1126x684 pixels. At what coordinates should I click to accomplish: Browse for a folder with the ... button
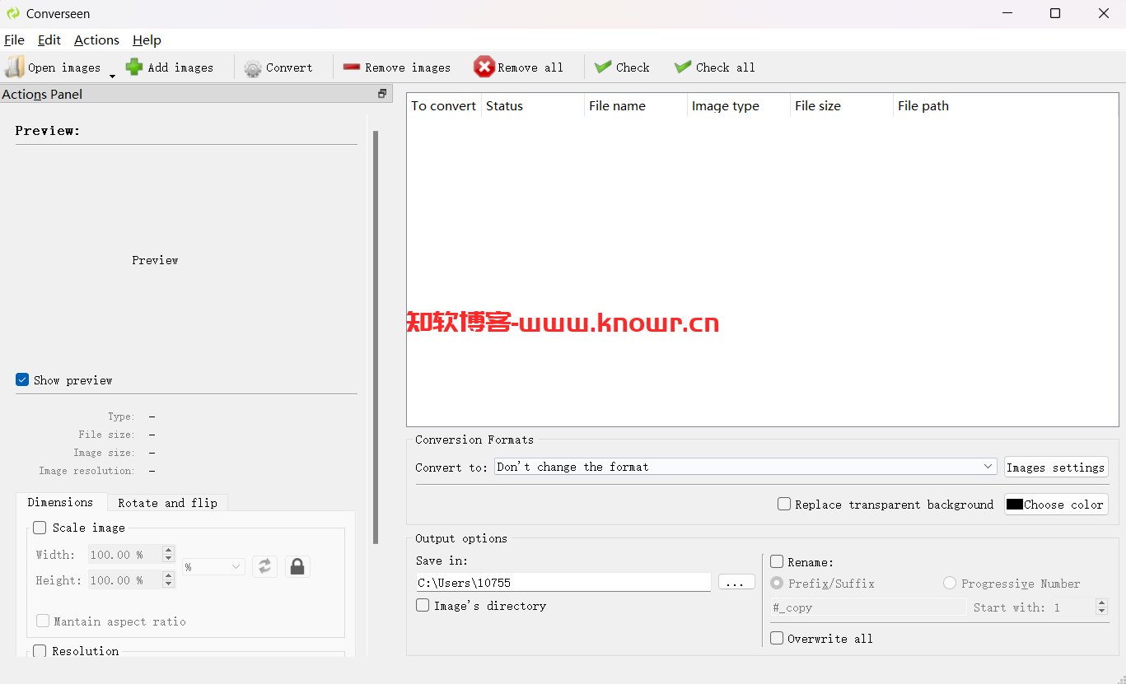point(736,582)
